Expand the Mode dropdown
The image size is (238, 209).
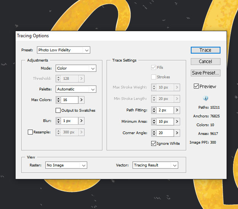(x=76, y=68)
